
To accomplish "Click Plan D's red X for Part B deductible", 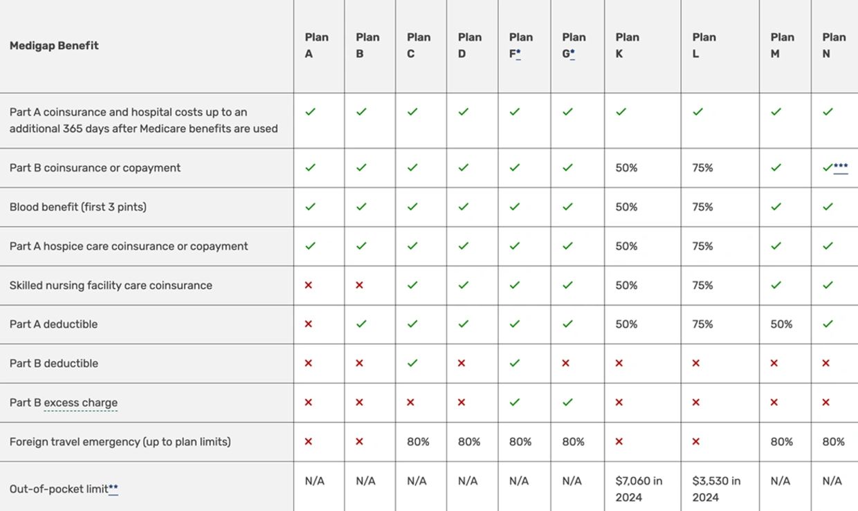I will pos(462,363).
